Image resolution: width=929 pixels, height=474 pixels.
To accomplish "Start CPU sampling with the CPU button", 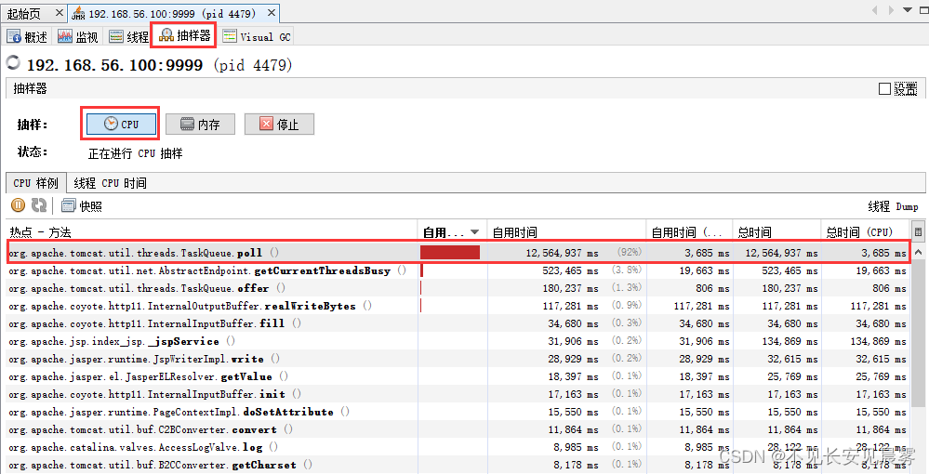I will [122, 124].
